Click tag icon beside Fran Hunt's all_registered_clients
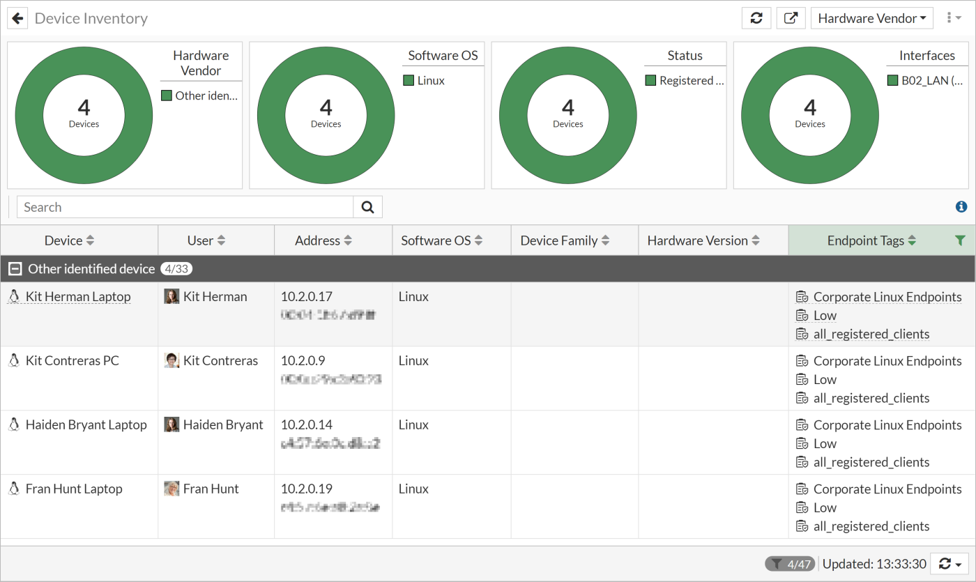Viewport: 976px width, 582px height. 802,527
